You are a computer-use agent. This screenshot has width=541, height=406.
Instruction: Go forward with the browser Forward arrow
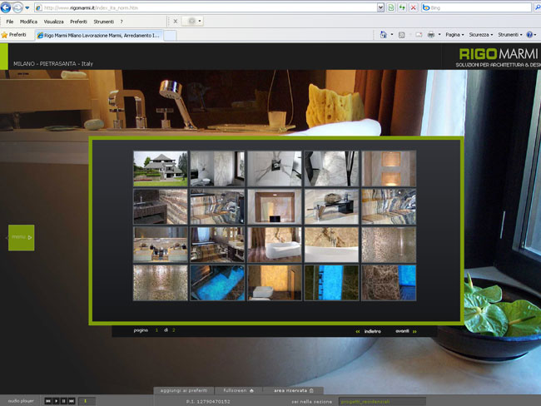(17, 7)
